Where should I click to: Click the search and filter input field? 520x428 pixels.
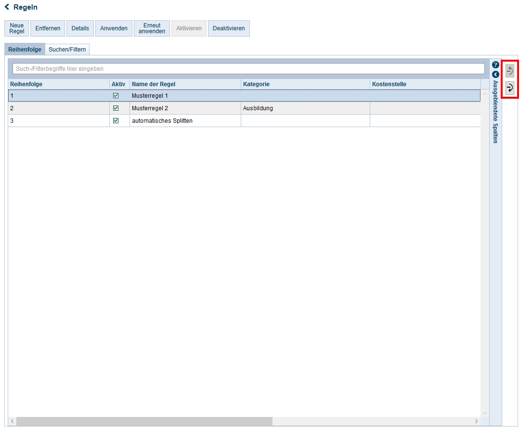click(x=248, y=69)
